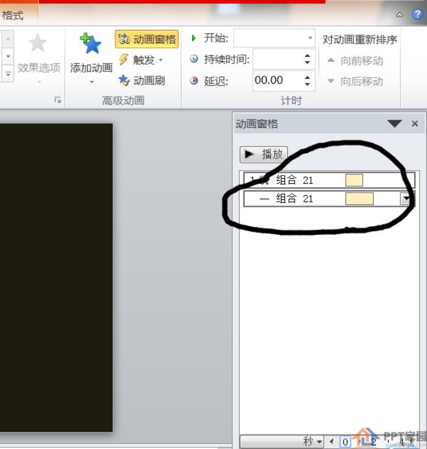The width and height of the screenshot is (427, 449).
Task: Open the 格式 ribbon tab
Action: pos(12,15)
